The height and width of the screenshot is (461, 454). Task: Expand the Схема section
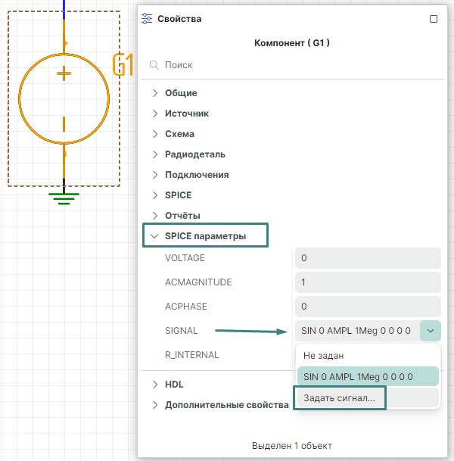click(x=155, y=134)
